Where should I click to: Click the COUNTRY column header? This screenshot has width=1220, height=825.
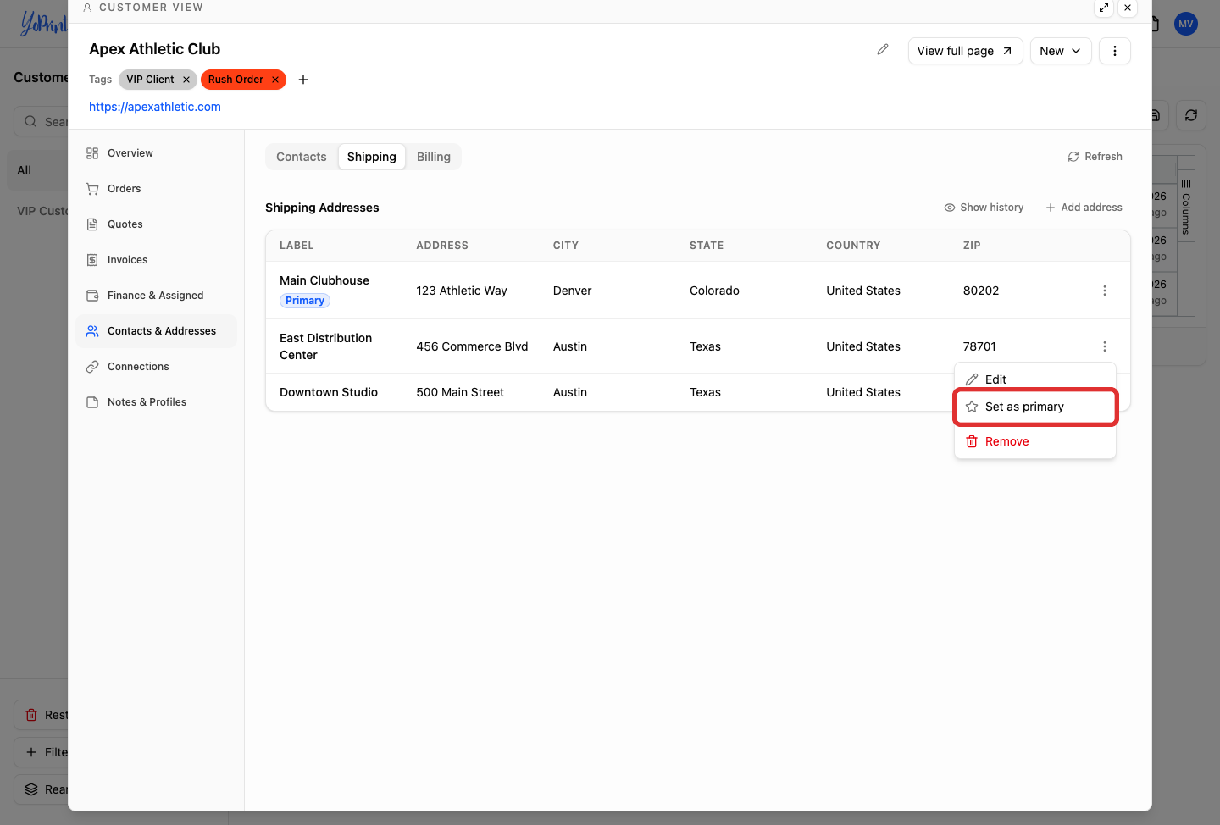pos(853,246)
